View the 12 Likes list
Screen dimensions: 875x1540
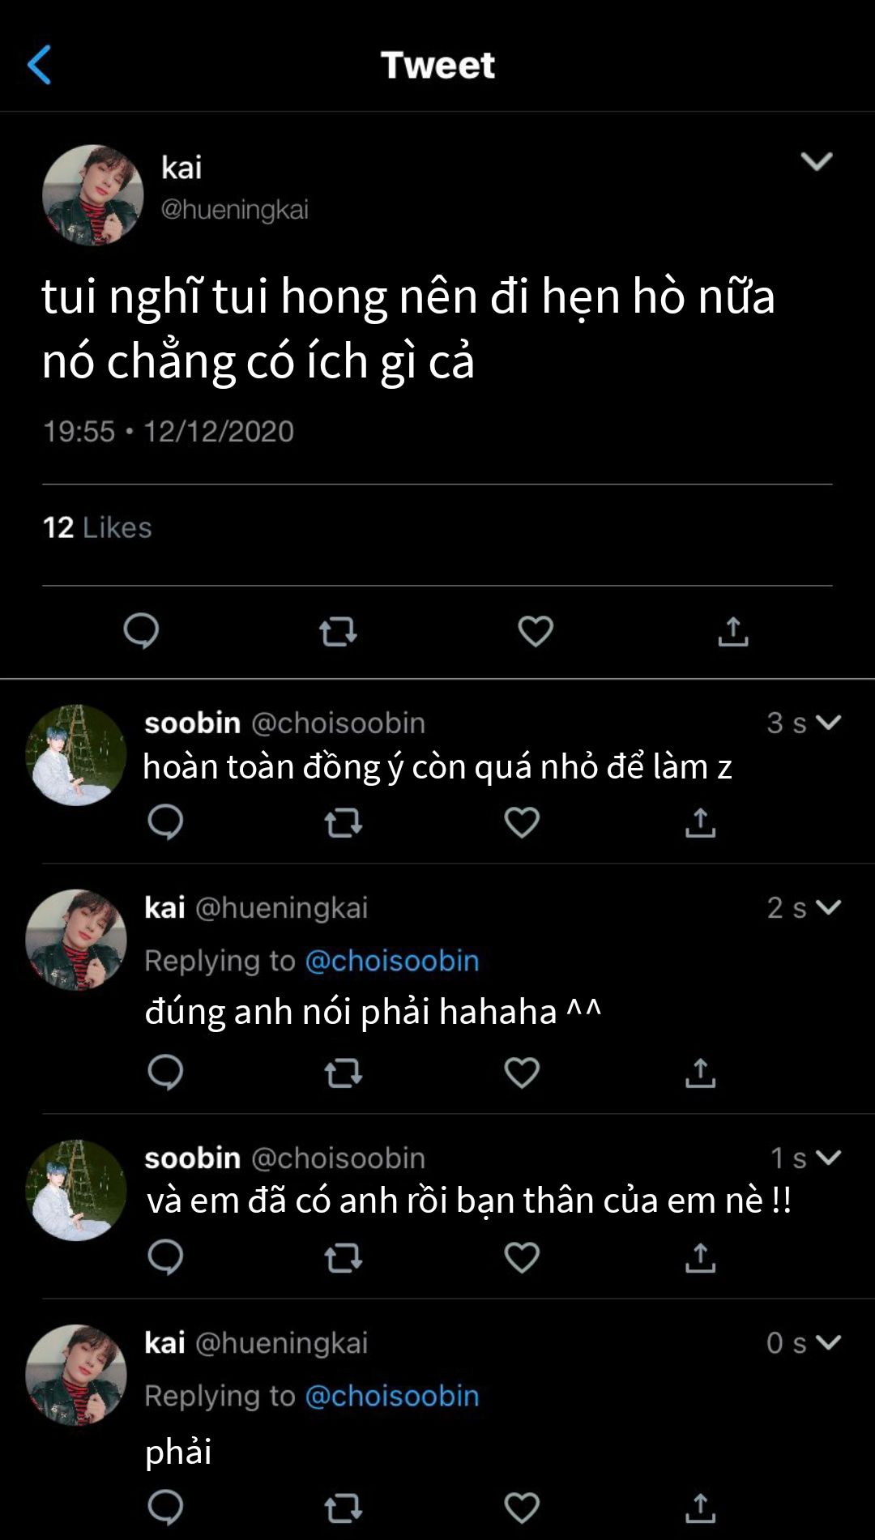[97, 527]
